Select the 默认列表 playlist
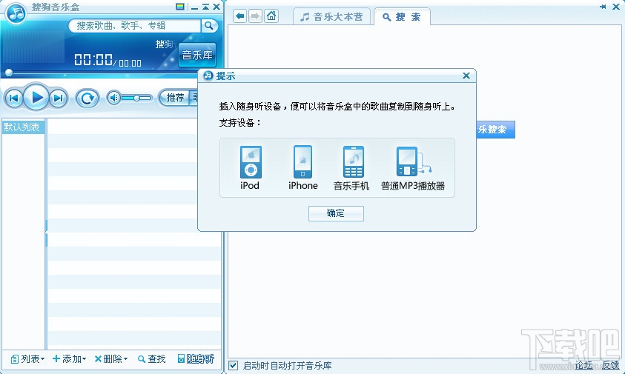Image resolution: width=625 pixels, height=374 pixels. pos(22,127)
